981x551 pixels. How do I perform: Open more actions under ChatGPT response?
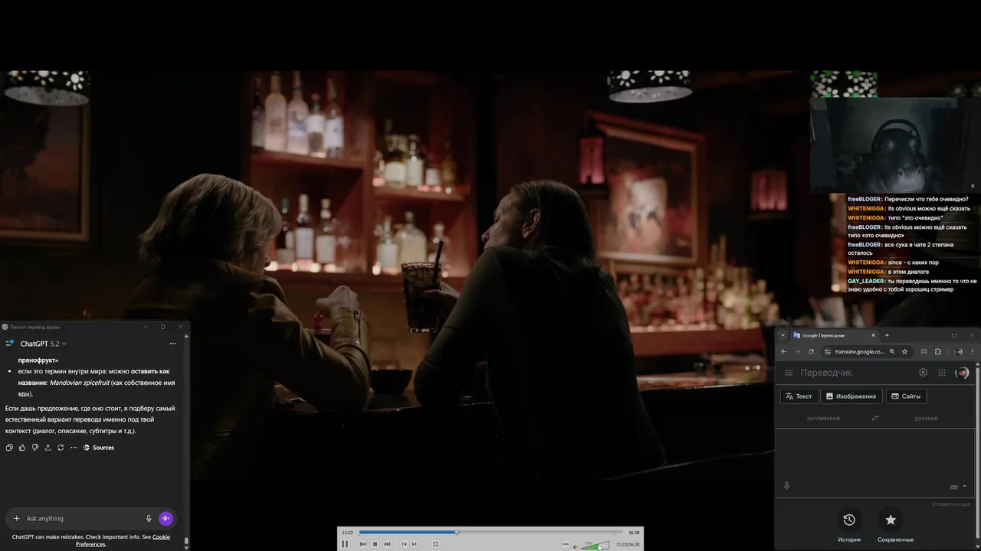coord(74,448)
